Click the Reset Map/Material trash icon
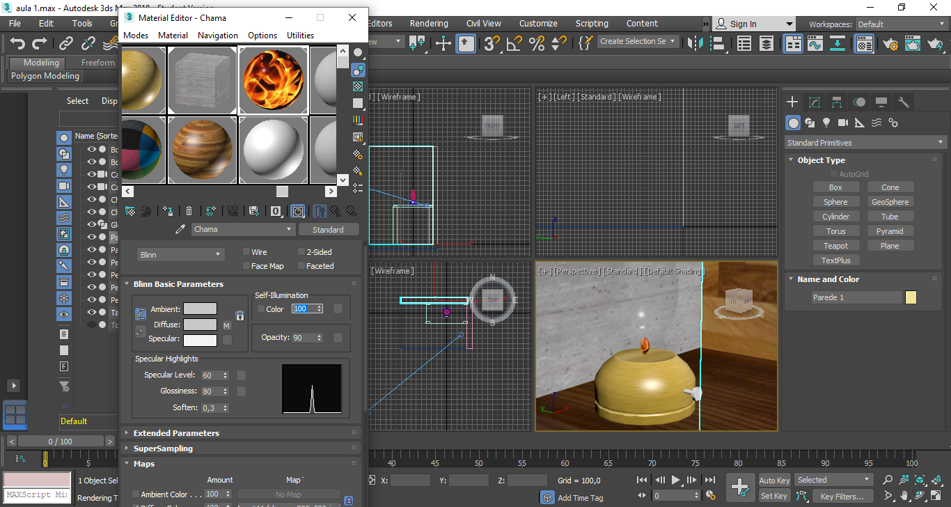 point(189,210)
